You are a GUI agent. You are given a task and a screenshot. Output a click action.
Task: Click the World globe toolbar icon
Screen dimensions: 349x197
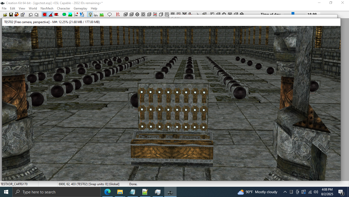64,15
